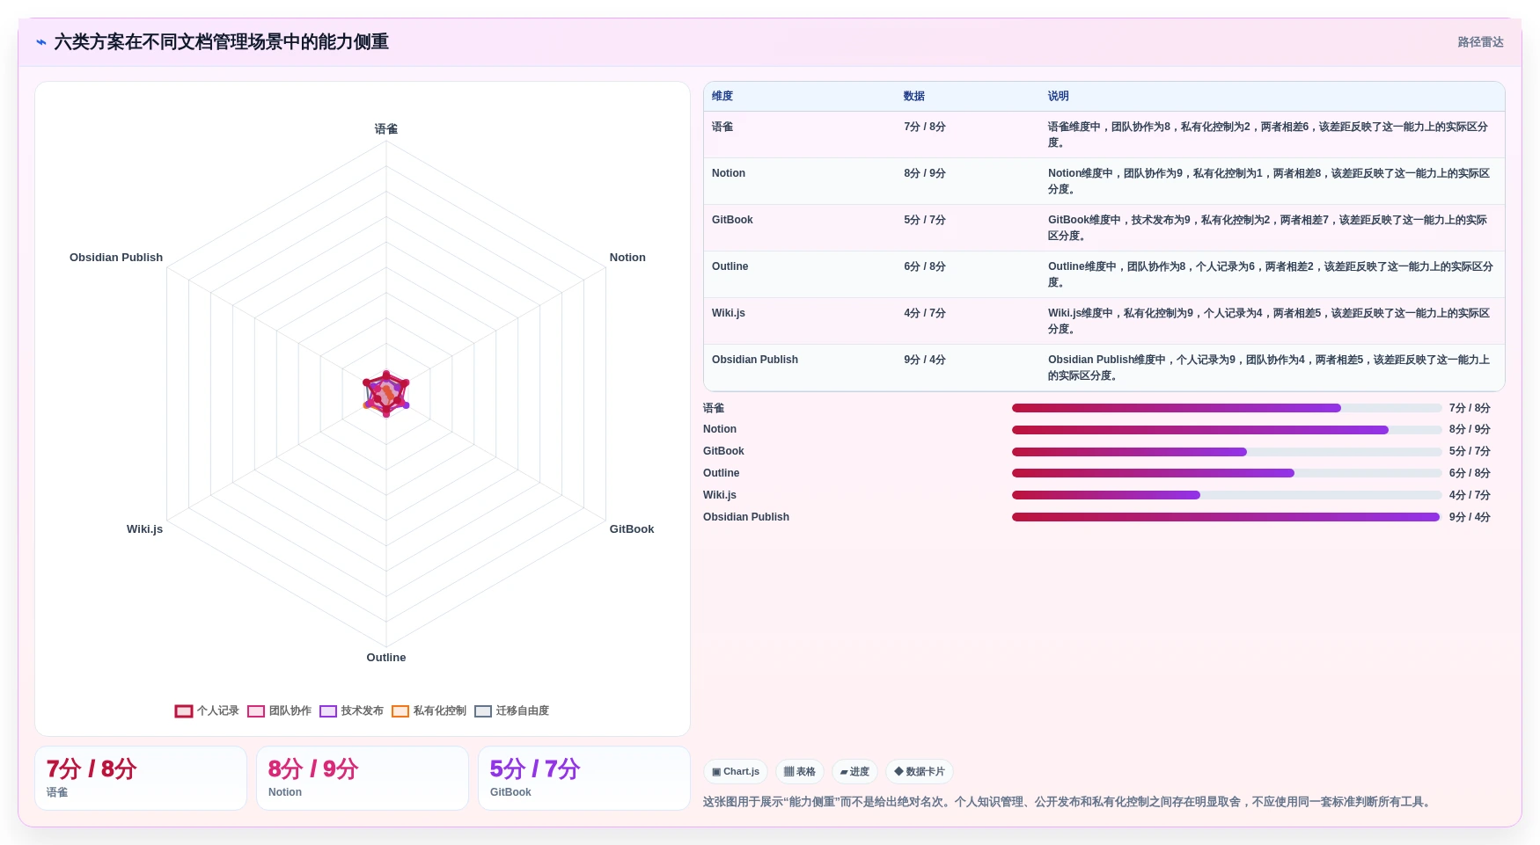The height and width of the screenshot is (845, 1540).
Task: Toggle the 技术发布 legend series
Action: [x=351, y=710]
